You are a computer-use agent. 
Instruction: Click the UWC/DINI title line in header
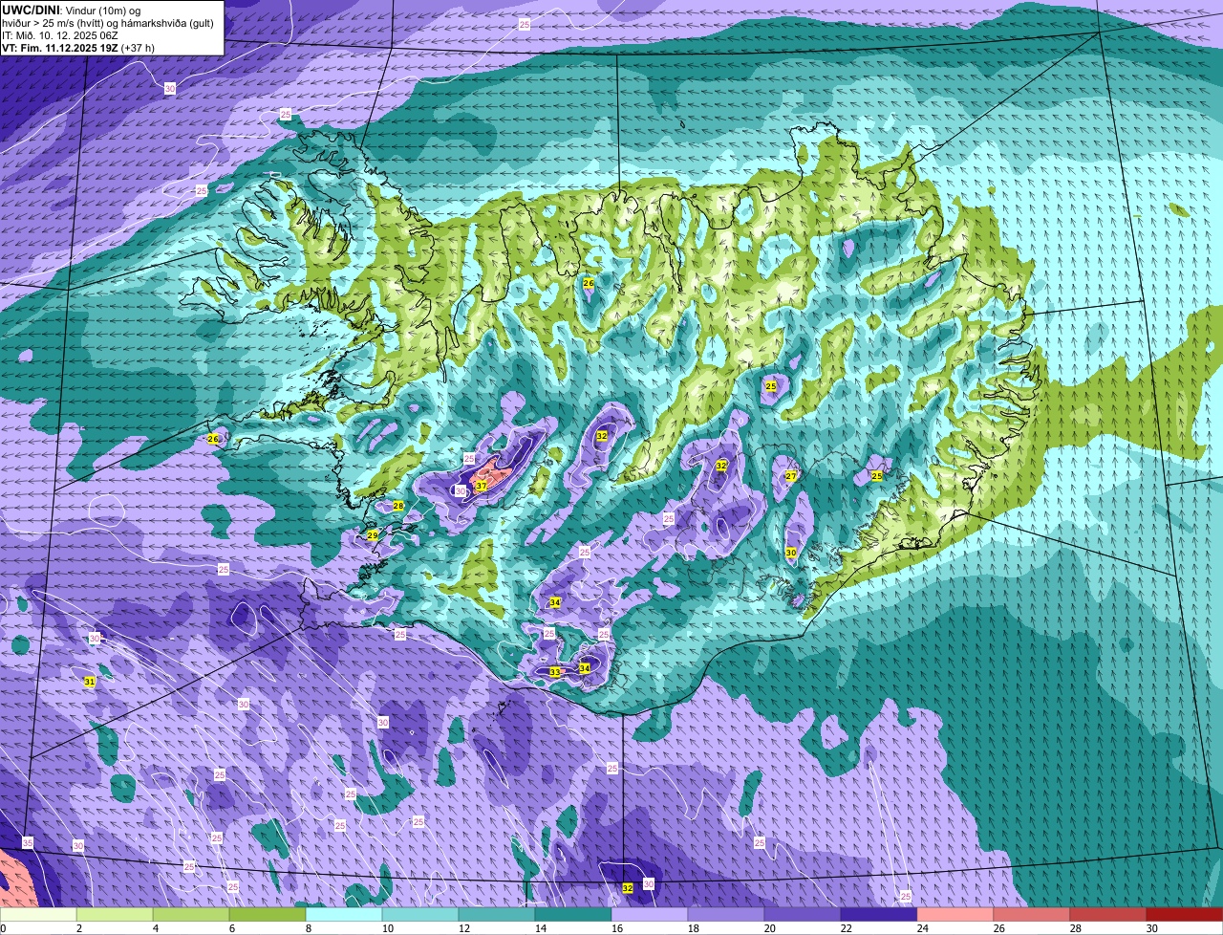coord(72,10)
